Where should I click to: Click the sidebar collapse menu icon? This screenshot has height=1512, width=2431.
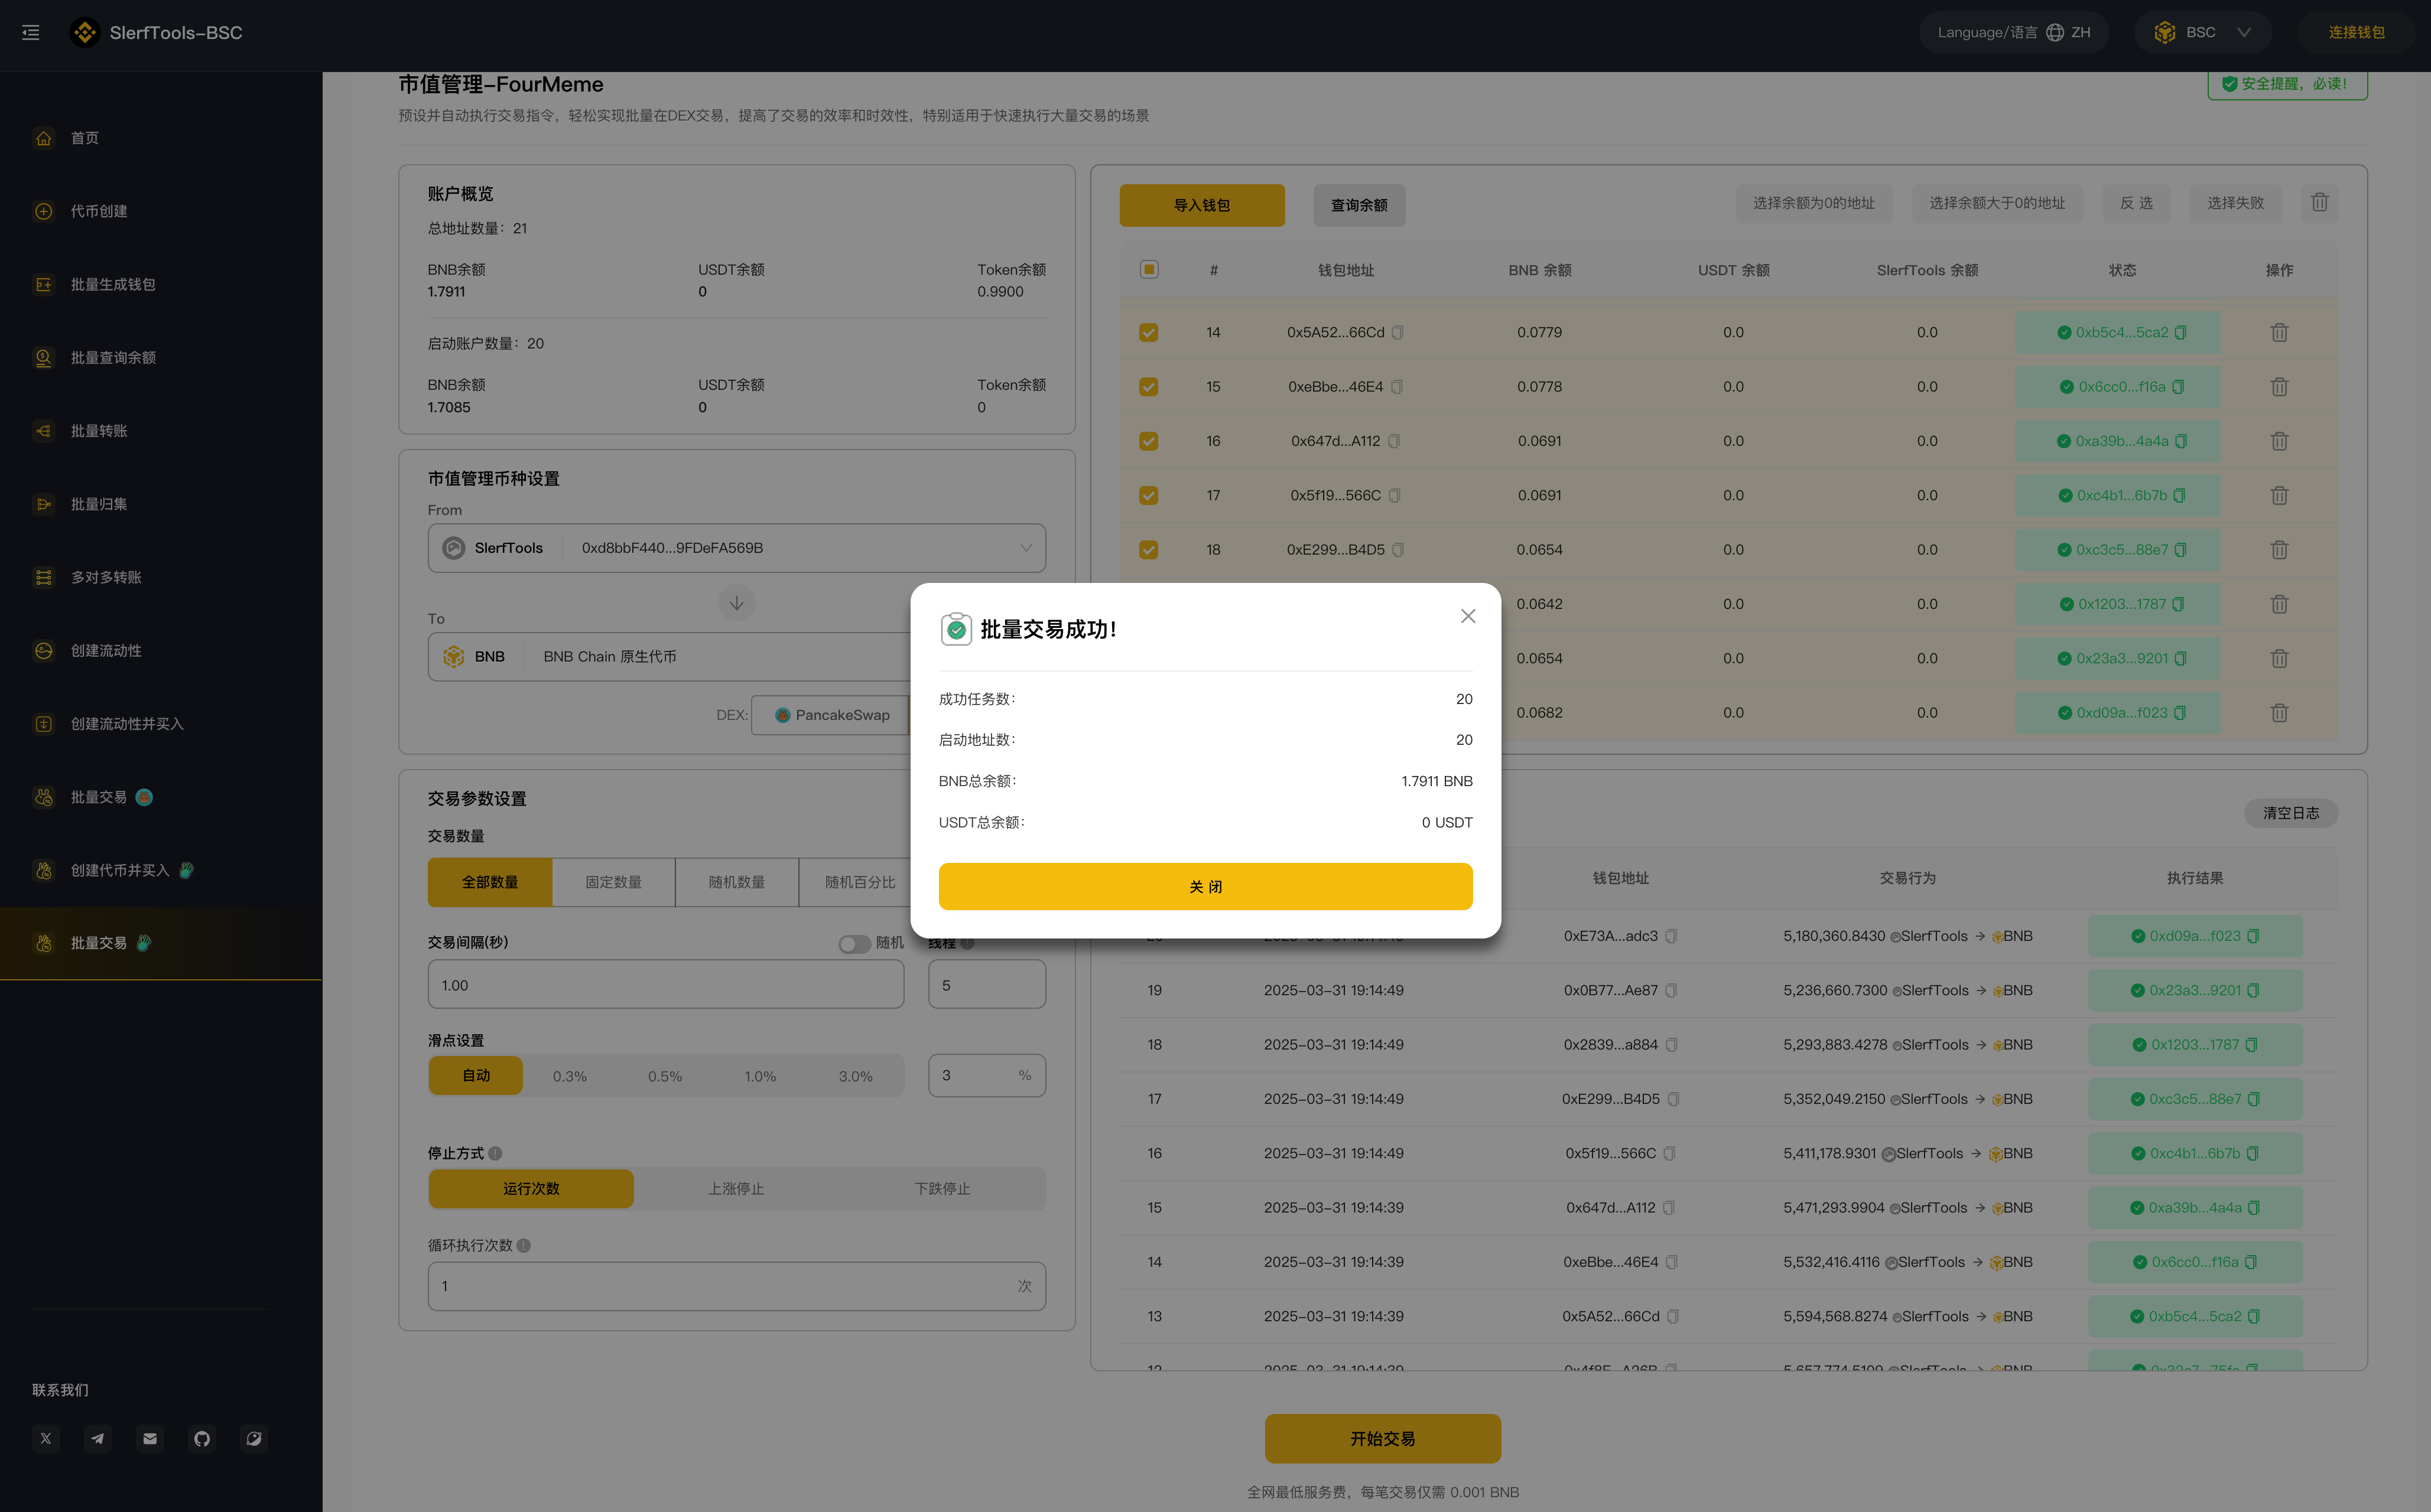[31, 32]
